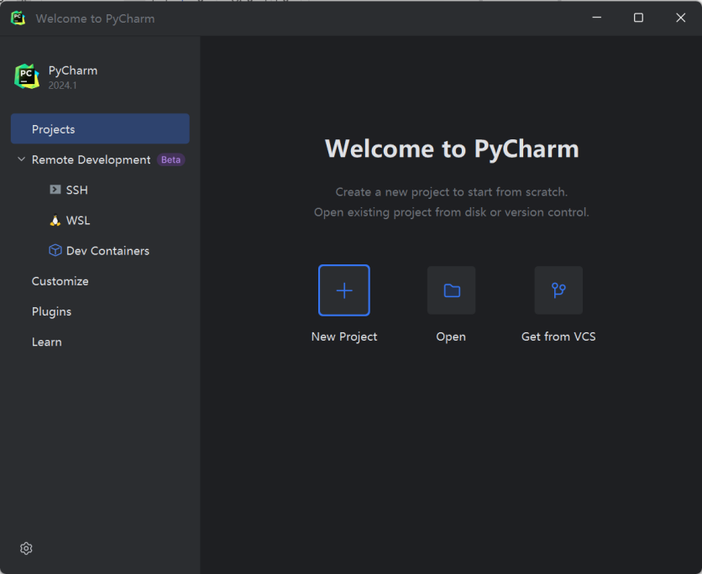Open the Learn tab
The width and height of the screenshot is (702, 574).
coord(46,342)
